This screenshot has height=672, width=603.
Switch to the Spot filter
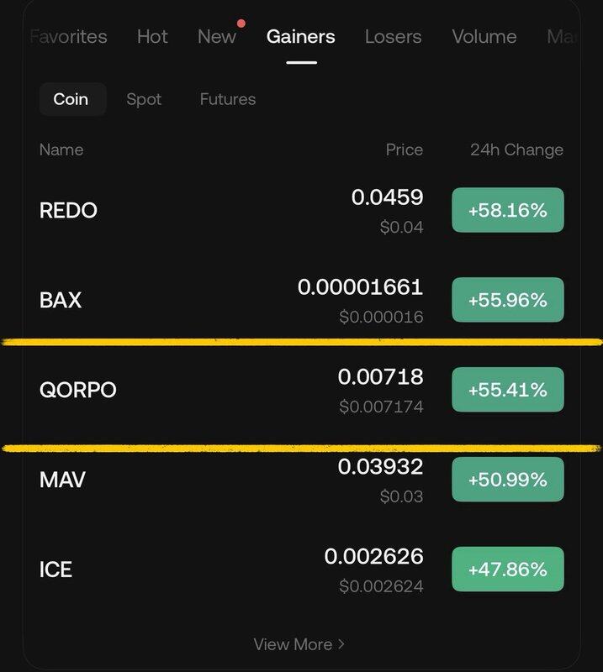(x=144, y=99)
